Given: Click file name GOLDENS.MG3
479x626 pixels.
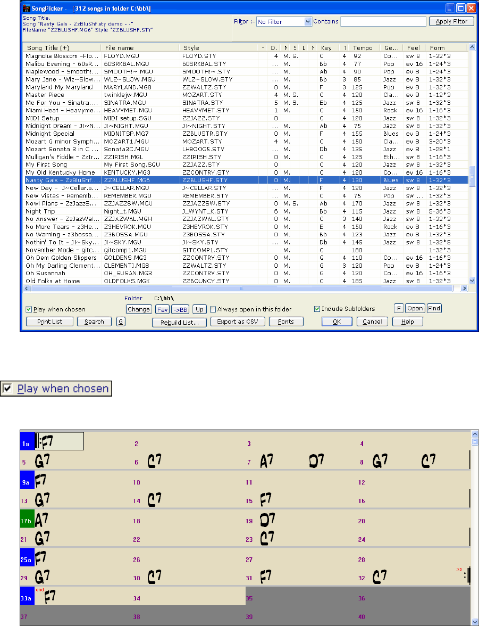Looking at the screenshot, I should [125, 258].
